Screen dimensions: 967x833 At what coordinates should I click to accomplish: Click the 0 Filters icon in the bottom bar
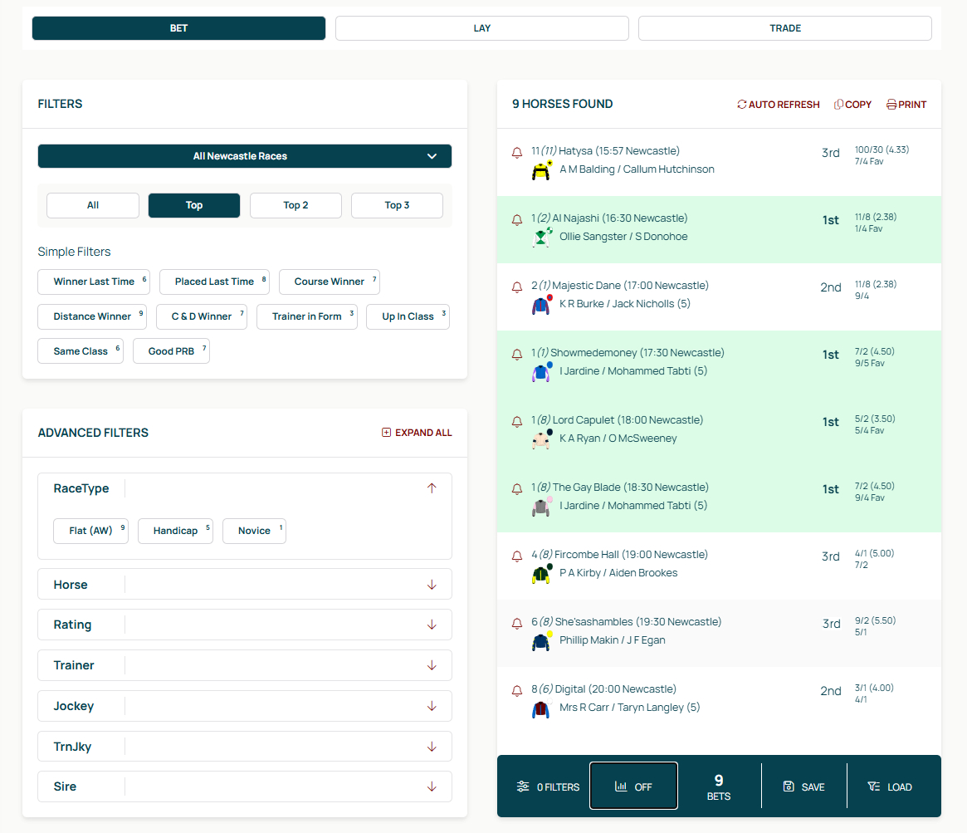pyautogui.click(x=523, y=786)
